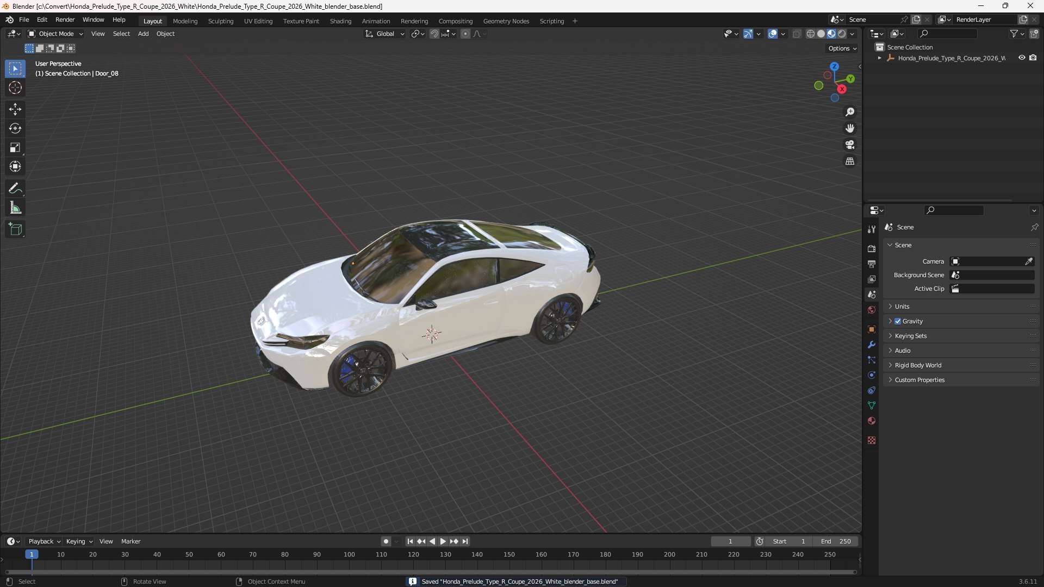The height and width of the screenshot is (587, 1044).
Task: Hide Honda_Prelude collection in viewport via eye
Action: tap(1022, 58)
